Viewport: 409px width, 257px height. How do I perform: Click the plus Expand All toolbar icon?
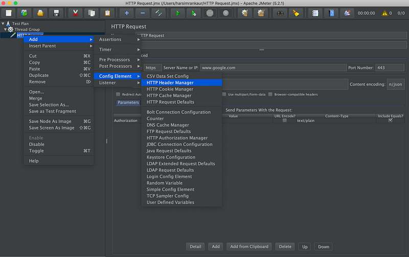coord(126,13)
